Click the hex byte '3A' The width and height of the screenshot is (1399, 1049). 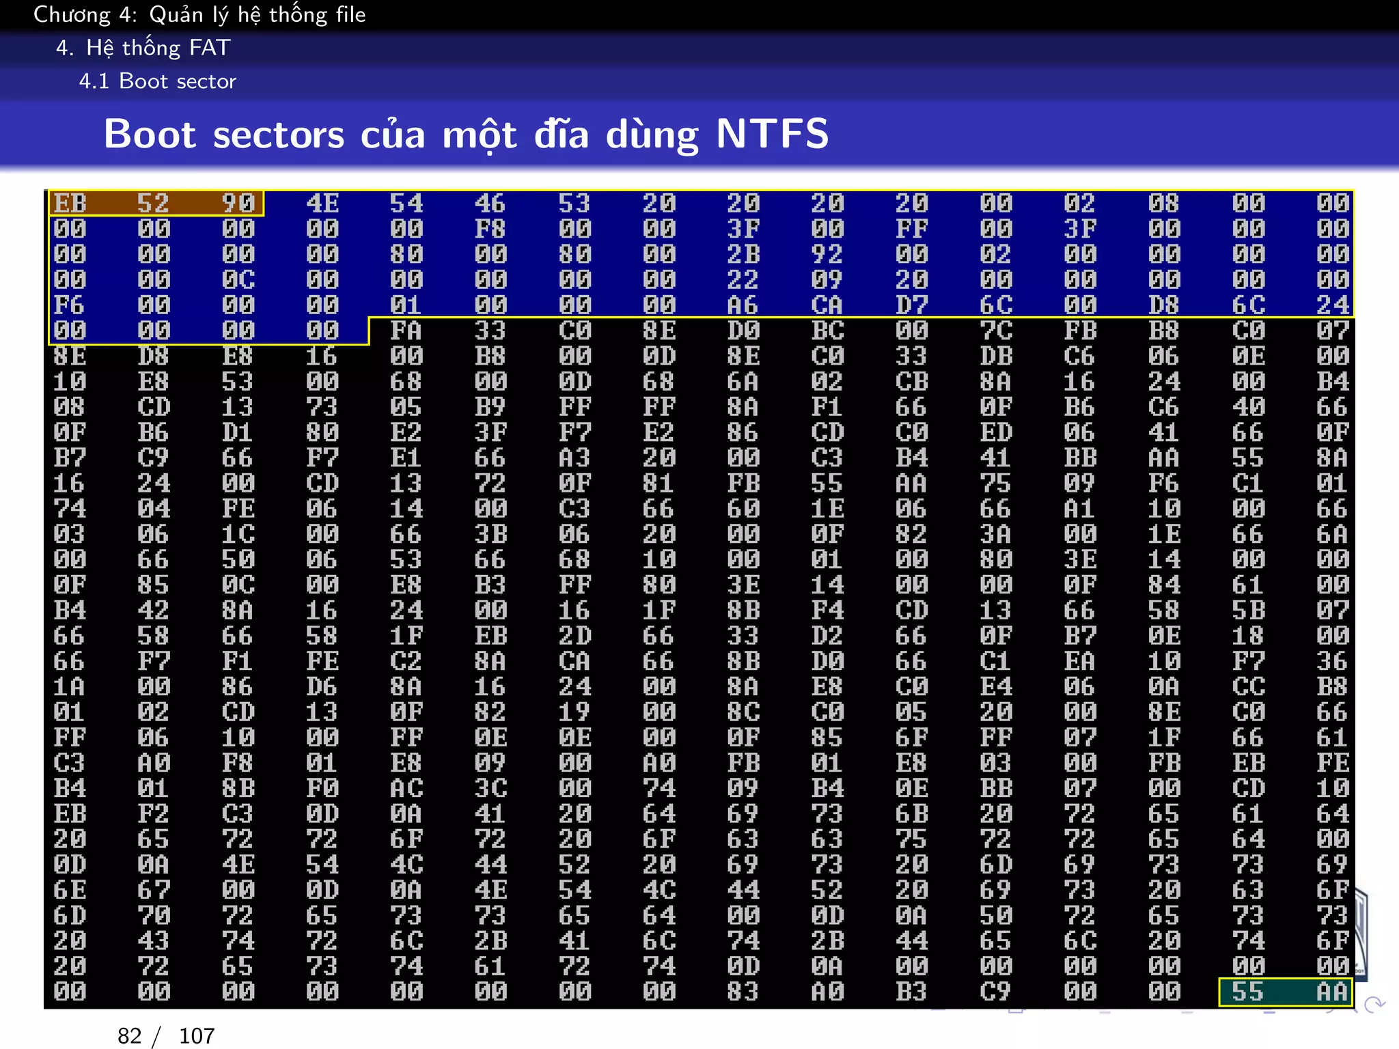[996, 534]
